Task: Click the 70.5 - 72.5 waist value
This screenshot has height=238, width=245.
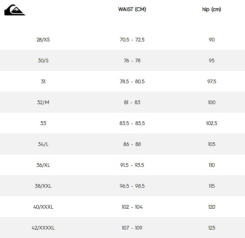Action: (x=132, y=40)
